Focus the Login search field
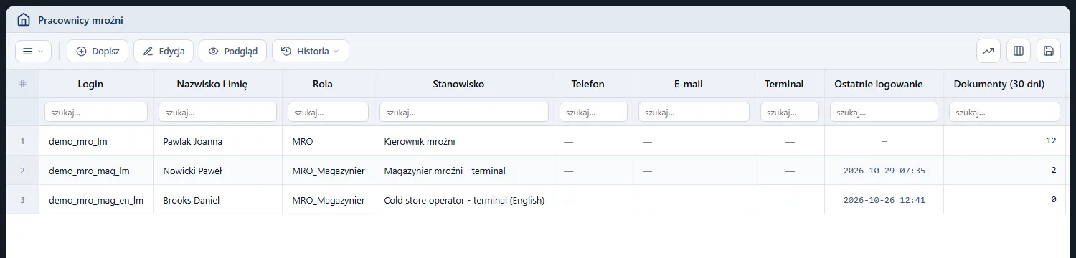Screen dimensions: 1076x258 [x=96, y=112]
